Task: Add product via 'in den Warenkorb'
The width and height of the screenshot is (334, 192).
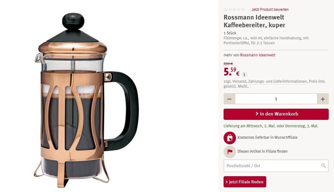Action: pyautogui.click(x=276, y=114)
